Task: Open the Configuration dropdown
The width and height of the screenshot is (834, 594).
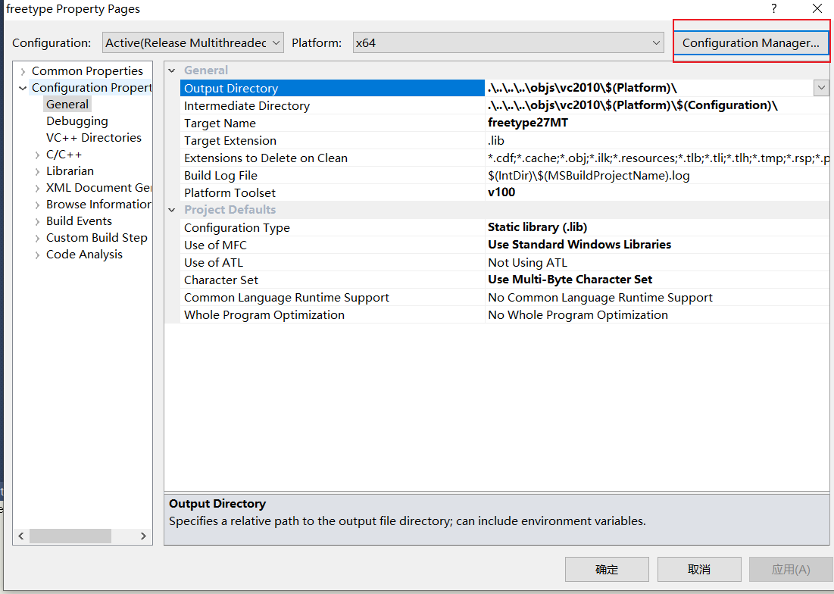Action: [193, 43]
